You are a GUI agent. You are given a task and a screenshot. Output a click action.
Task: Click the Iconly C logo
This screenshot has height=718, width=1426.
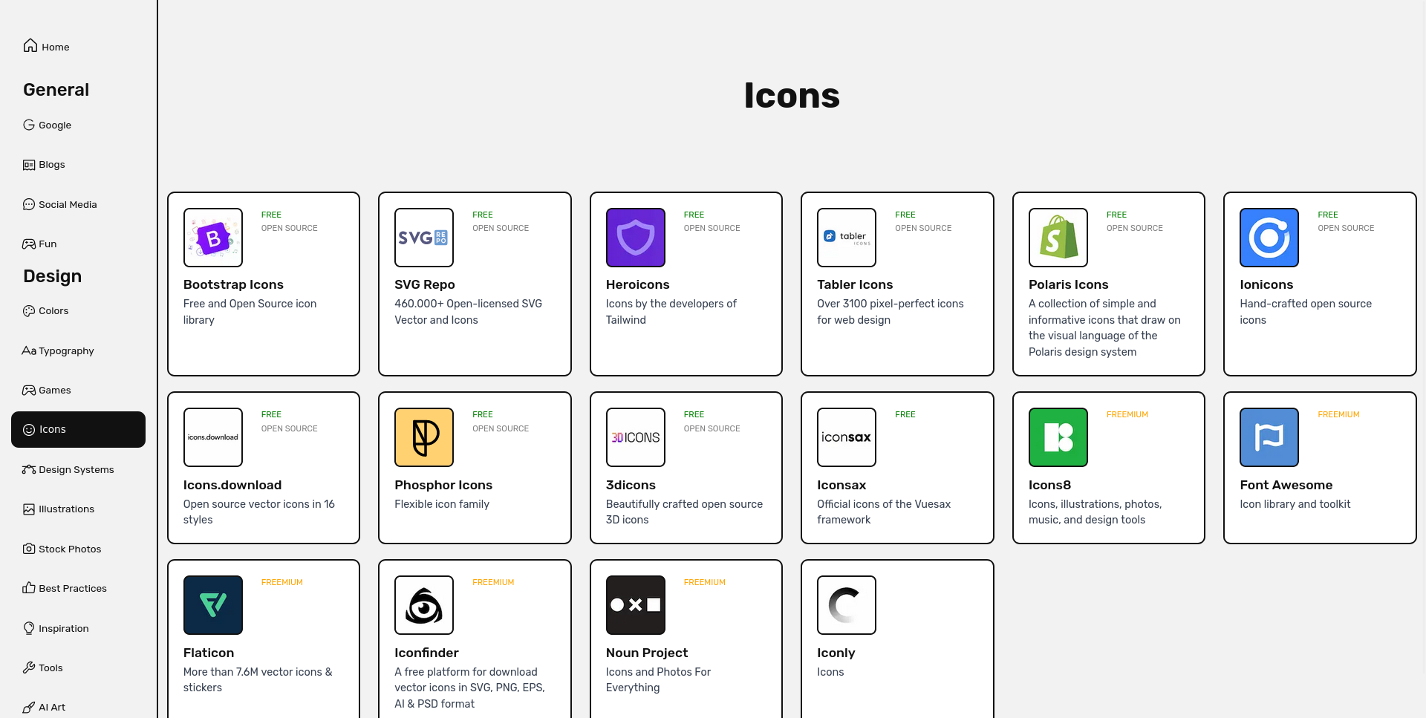click(x=847, y=605)
